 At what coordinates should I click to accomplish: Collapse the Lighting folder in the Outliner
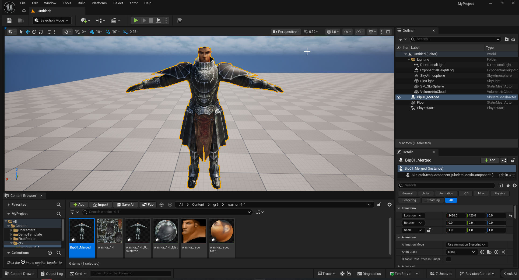click(x=409, y=59)
